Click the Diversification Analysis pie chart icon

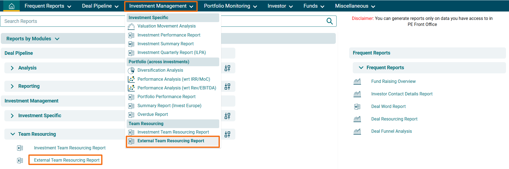pos(131,70)
